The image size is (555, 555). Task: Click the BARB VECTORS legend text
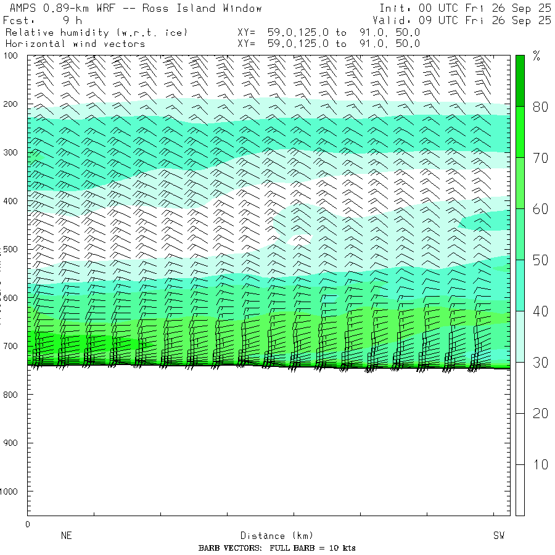pos(277,548)
